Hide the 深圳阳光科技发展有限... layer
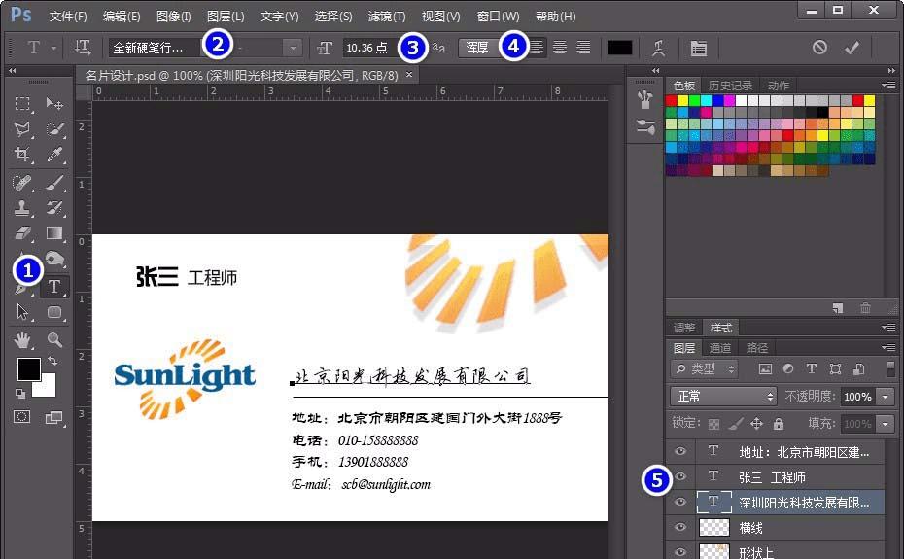 coord(680,502)
